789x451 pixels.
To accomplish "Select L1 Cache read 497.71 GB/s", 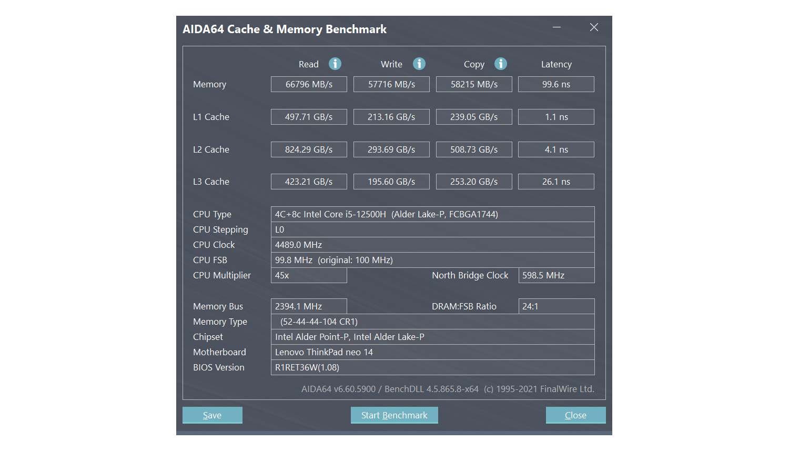I will (309, 117).
